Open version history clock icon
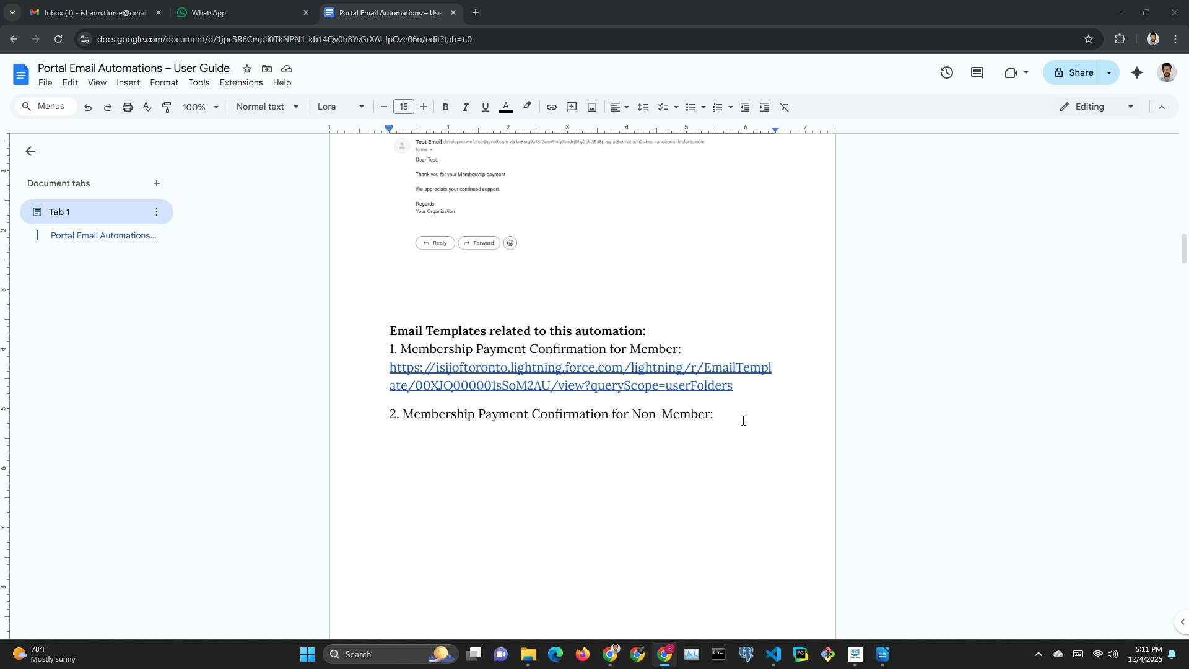The height and width of the screenshot is (669, 1189). [946, 73]
